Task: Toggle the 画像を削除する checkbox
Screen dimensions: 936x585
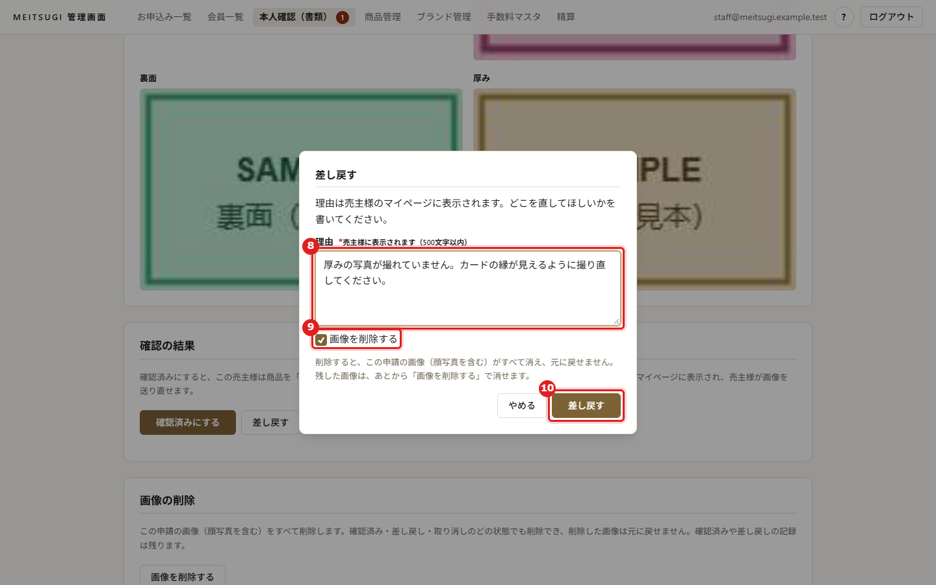Action: tap(321, 340)
